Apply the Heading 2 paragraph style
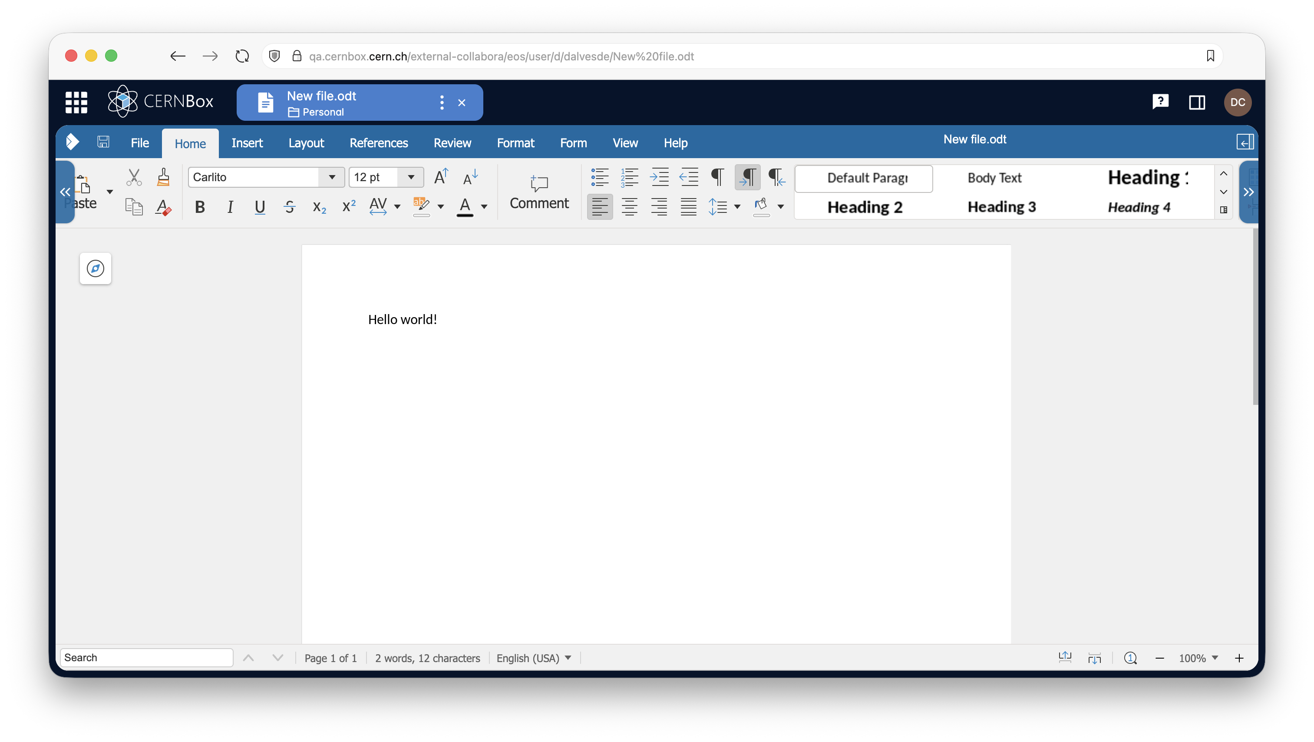 (865, 207)
